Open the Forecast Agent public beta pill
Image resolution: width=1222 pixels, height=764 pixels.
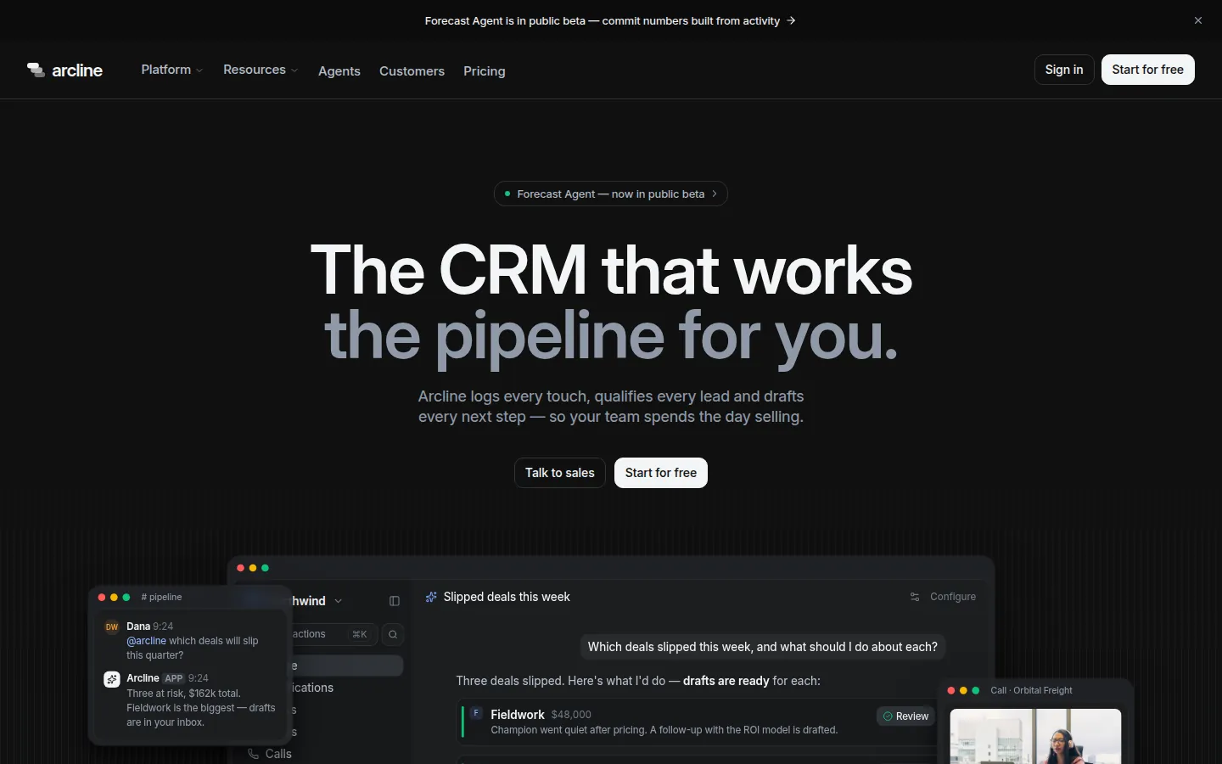tap(610, 194)
